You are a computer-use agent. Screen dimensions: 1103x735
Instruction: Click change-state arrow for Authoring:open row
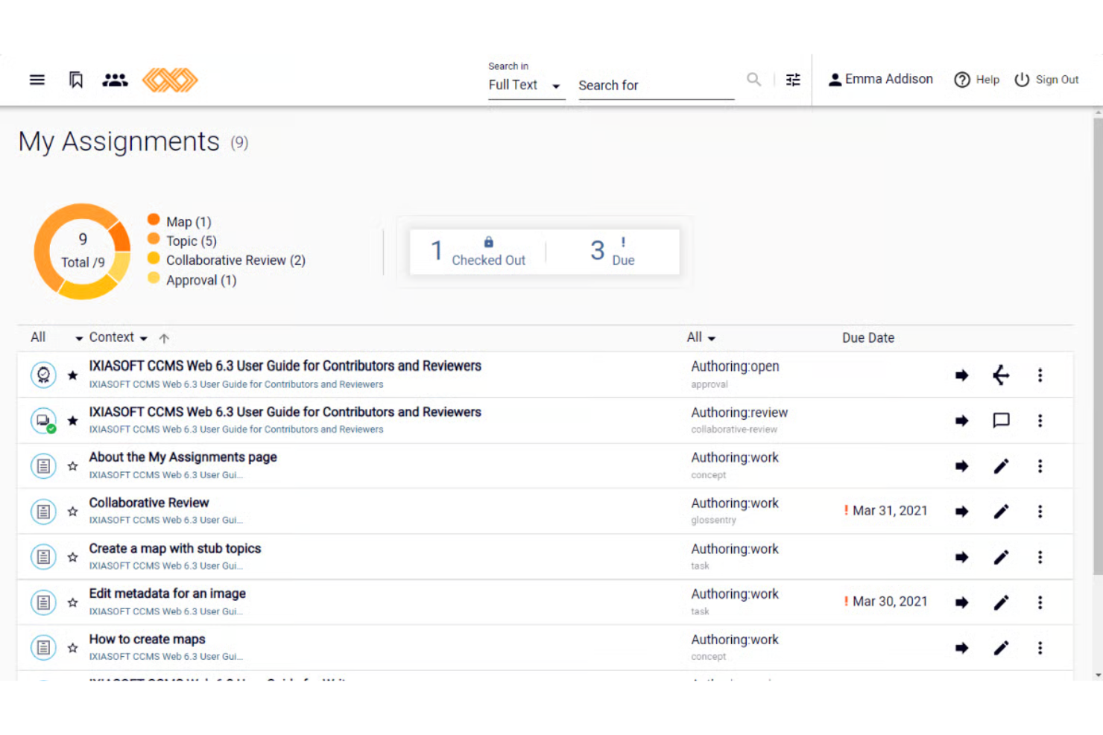click(962, 375)
